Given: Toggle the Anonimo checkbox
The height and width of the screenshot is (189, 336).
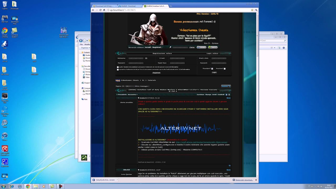Looking at the screenshot, I should 224,69.
